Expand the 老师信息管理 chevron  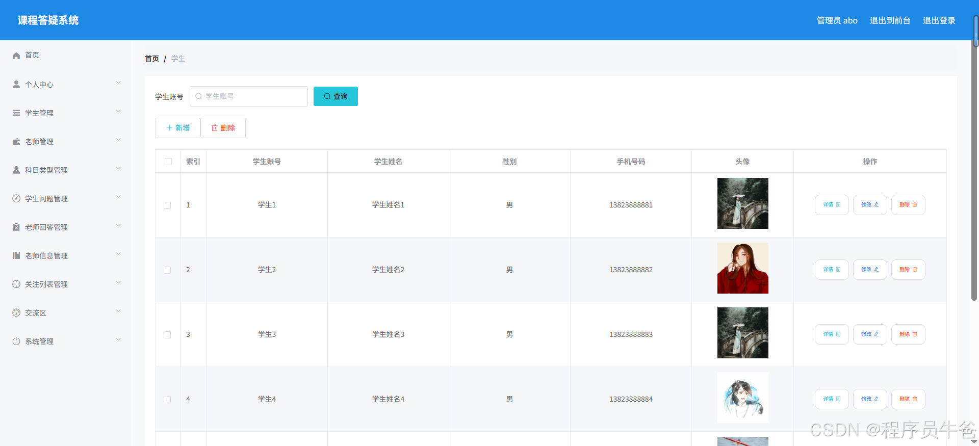118,254
